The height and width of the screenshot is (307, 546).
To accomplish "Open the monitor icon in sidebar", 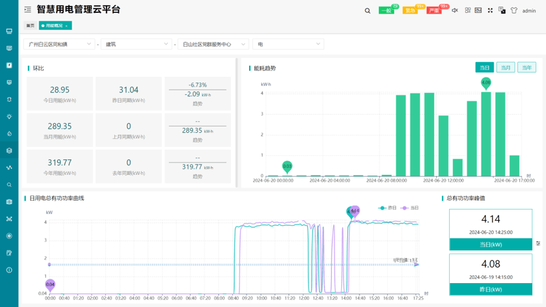I will coord(9,32).
